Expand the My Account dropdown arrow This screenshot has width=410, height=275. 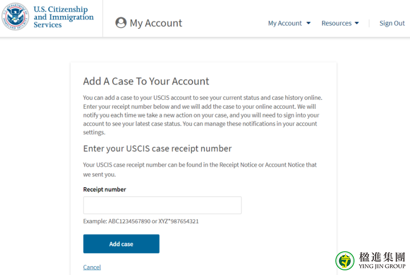coord(309,23)
